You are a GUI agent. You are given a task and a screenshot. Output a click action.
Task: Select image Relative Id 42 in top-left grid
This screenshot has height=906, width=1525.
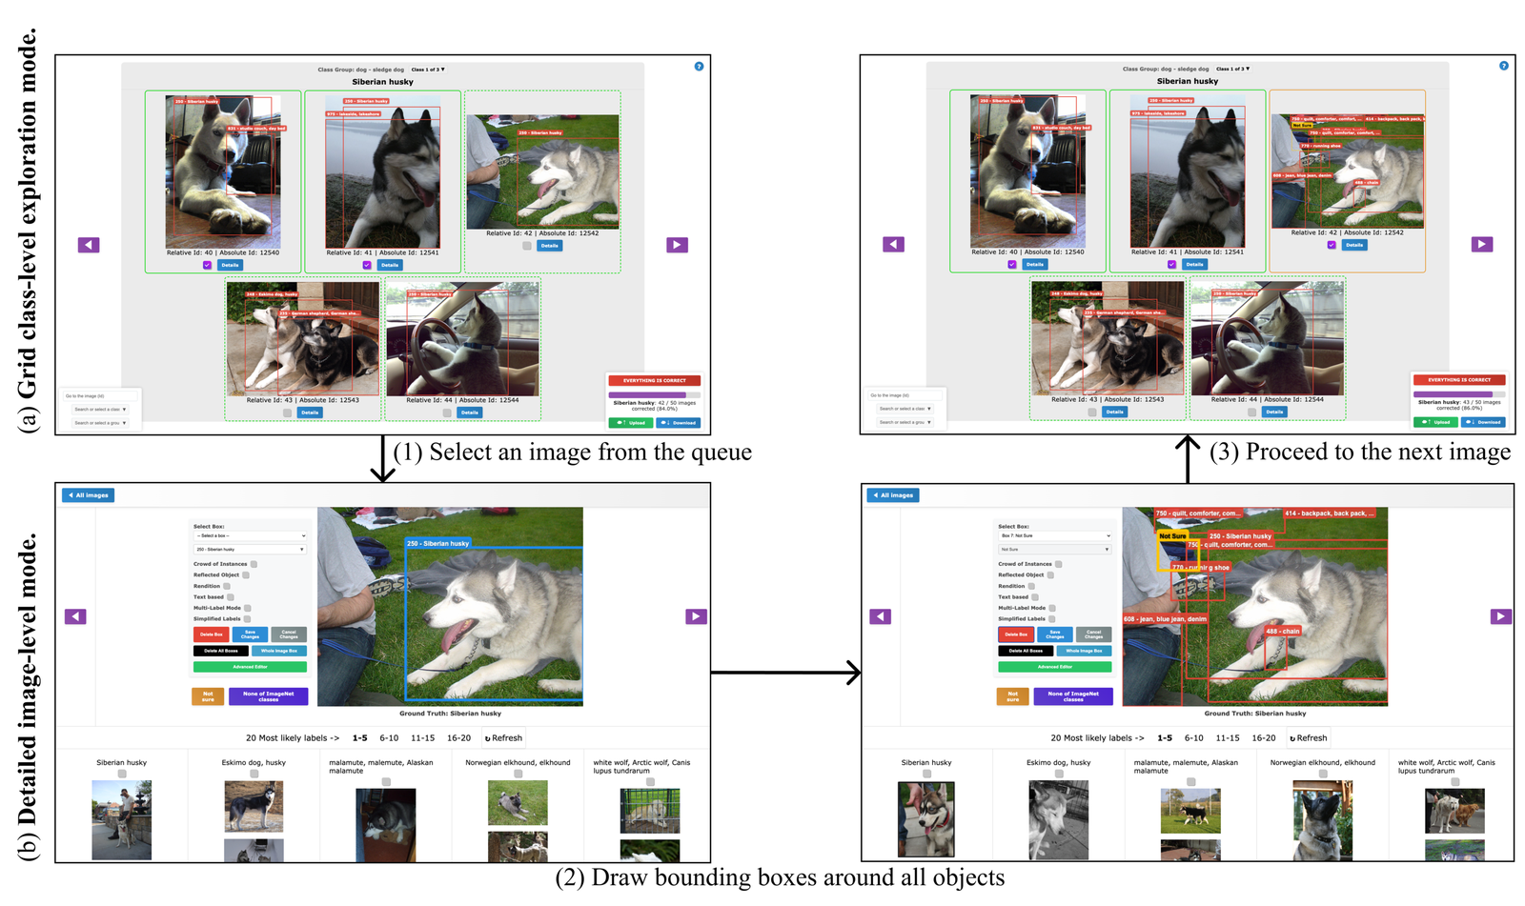point(542,171)
